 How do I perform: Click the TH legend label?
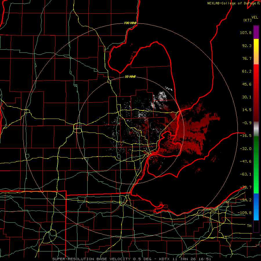pos(249,226)
